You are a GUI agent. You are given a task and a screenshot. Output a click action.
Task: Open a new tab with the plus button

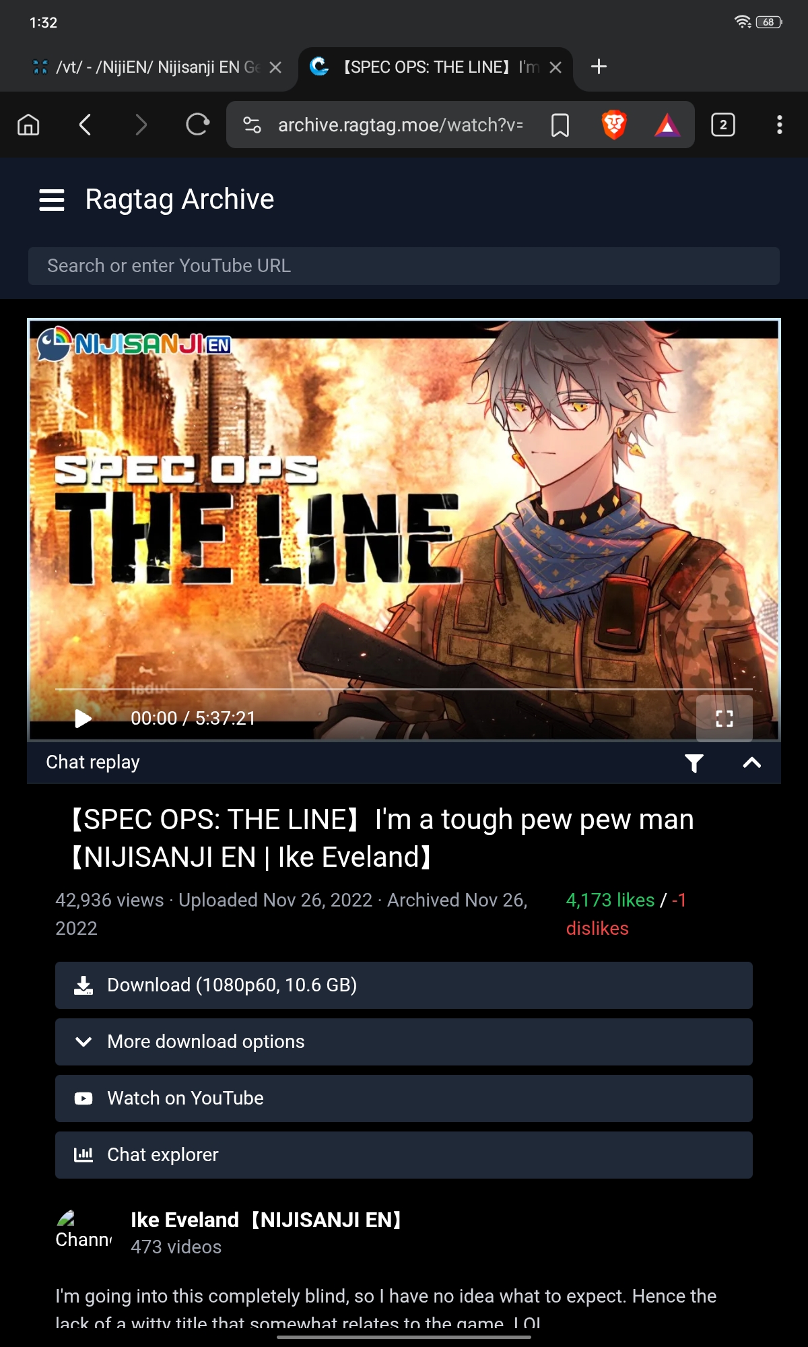coord(599,67)
